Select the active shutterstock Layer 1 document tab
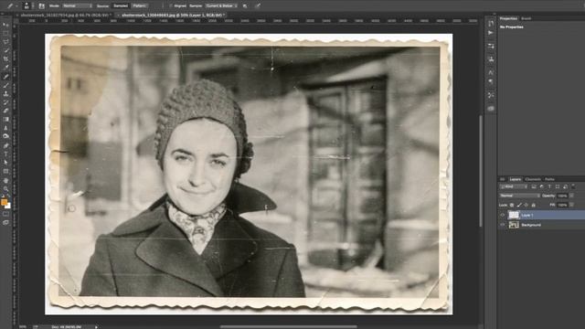585x329 pixels. pos(172,16)
